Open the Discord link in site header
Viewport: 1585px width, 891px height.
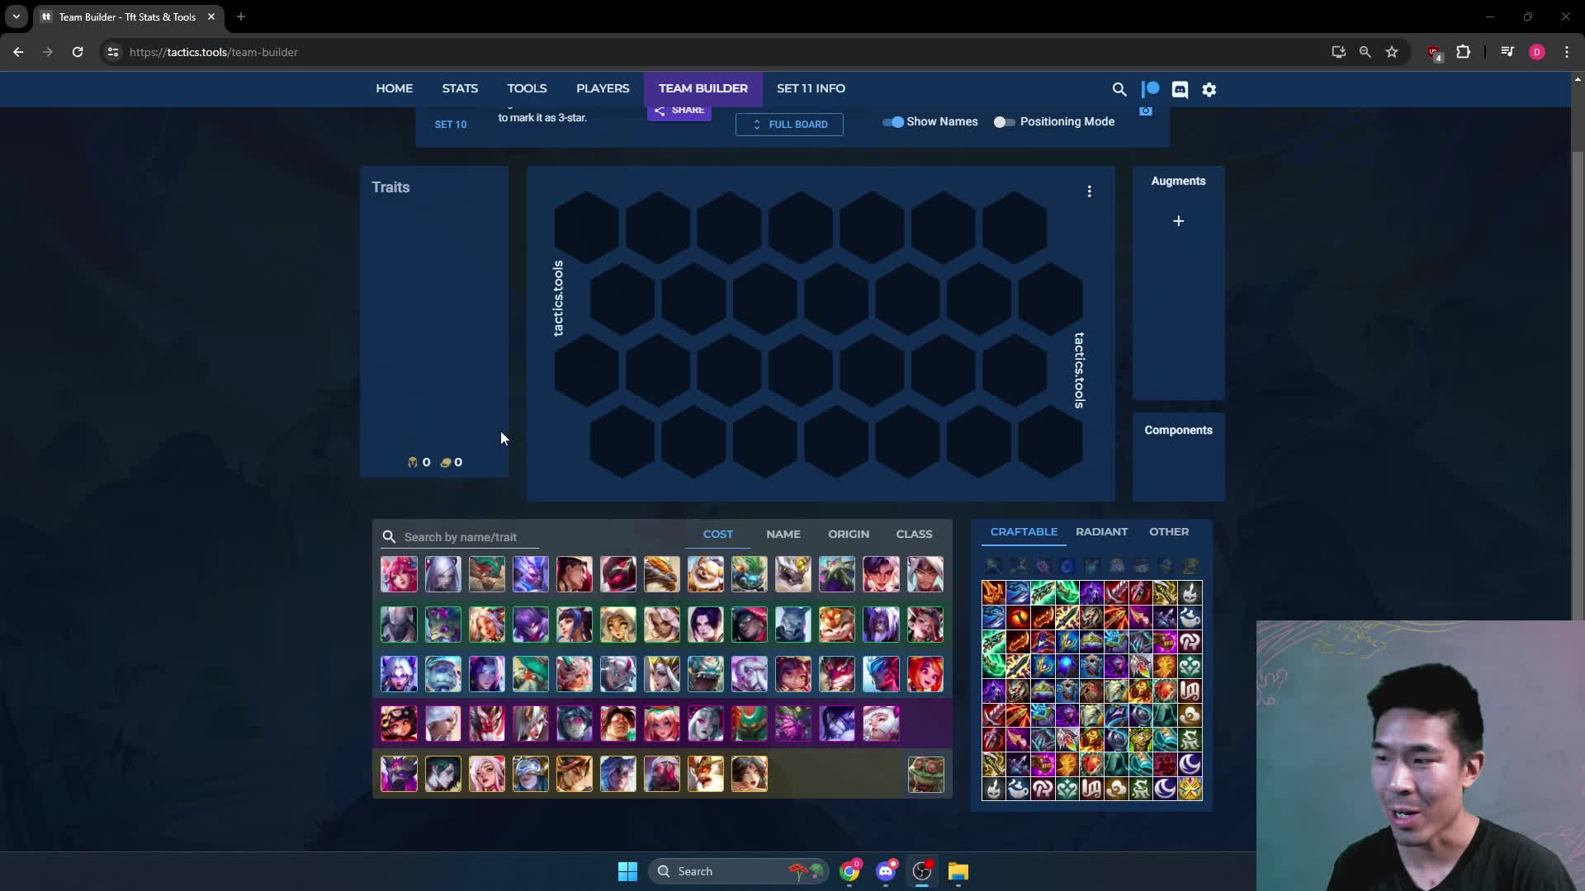point(1180,89)
